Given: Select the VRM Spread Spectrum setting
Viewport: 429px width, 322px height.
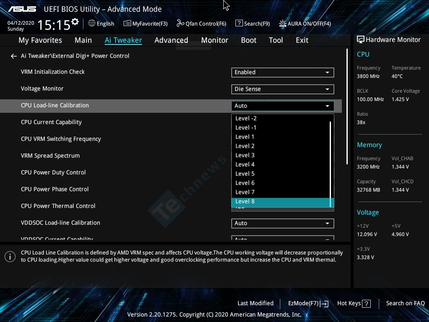Looking at the screenshot, I should click(x=50, y=156).
